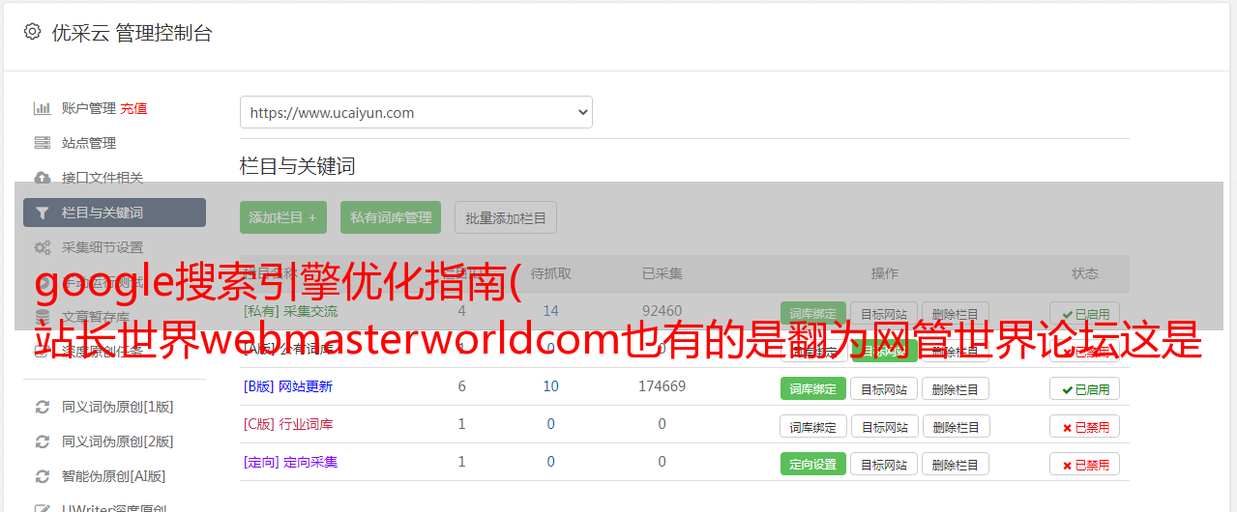Click 删除栏目 in the 行业词库 row
1237x512 pixels.
click(956, 426)
